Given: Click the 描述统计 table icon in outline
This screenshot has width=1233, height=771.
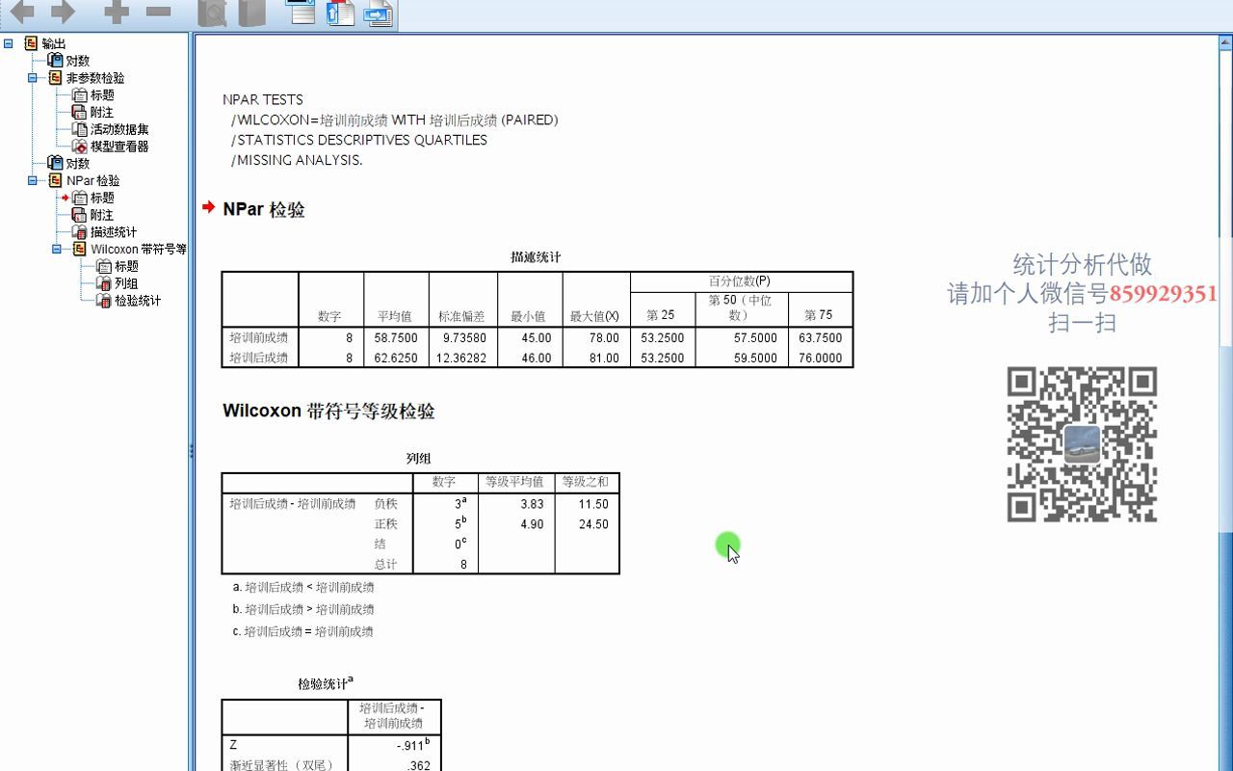Looking at the screenshot, I should coord(79,232).
